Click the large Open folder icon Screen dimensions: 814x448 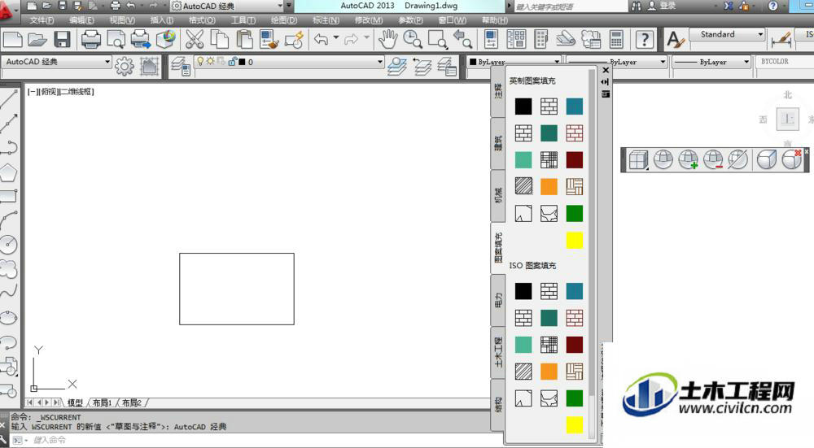37,39
